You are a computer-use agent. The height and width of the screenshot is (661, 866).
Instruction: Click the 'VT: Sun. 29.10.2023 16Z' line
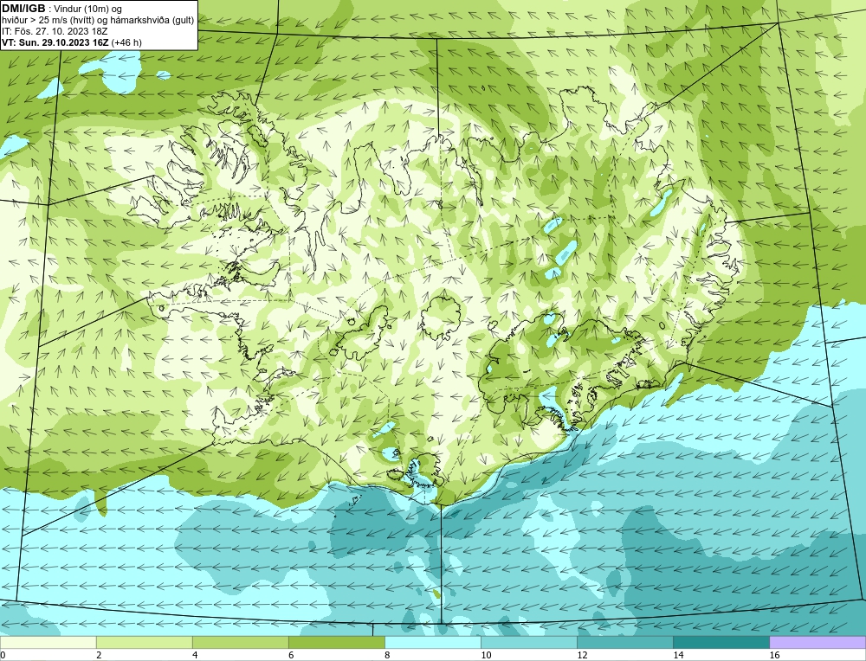(x=71, y=42)
